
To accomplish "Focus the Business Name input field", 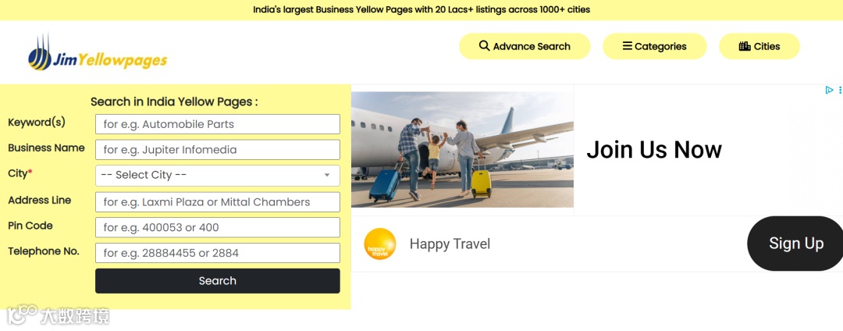I will point(218,150).
